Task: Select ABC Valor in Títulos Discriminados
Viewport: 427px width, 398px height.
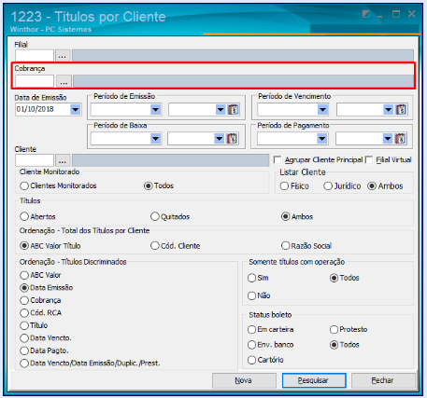Action: [x=24, y=275]
